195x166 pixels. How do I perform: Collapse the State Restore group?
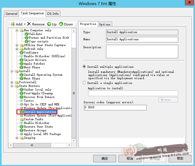(x=12, y=86)
